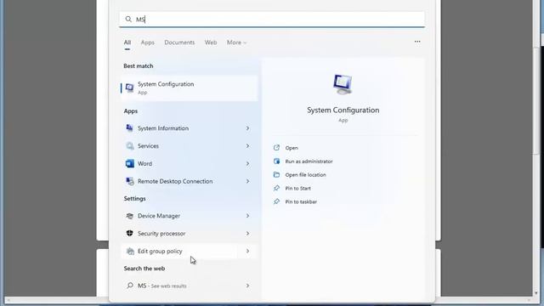Choose Run as administrator
This screenshot has width=544, height=306.
coord(309,161)
